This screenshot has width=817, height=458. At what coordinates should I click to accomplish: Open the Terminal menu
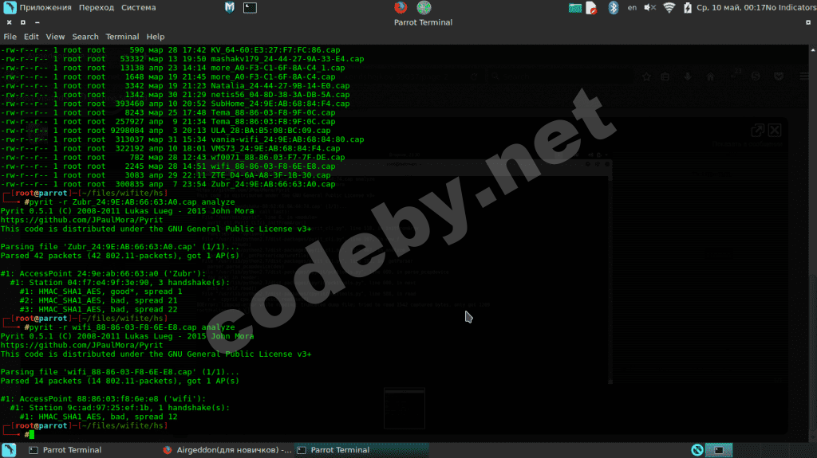coord(122,37)
